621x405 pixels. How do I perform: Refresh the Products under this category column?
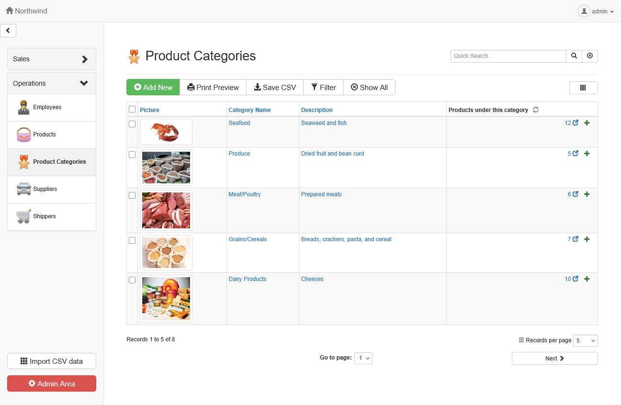(535, 110)
